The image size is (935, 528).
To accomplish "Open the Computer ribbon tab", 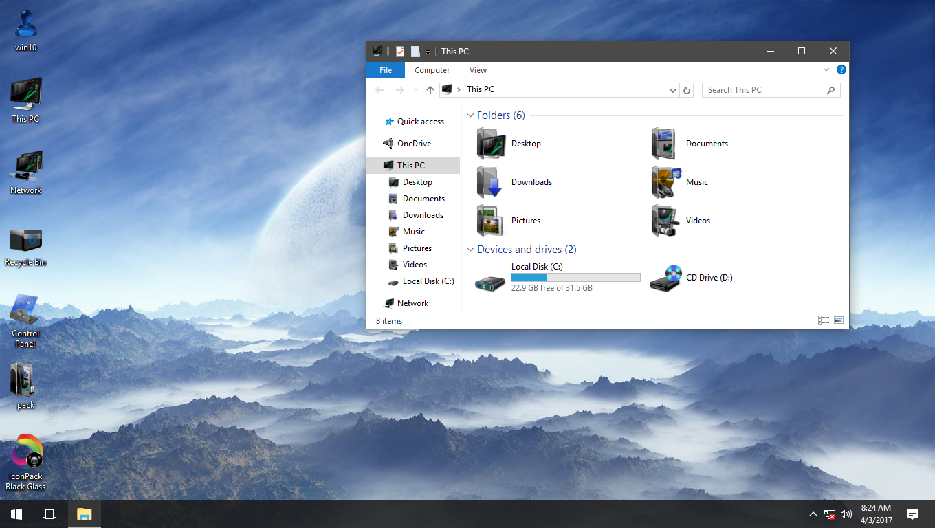I will pos(432,70).
